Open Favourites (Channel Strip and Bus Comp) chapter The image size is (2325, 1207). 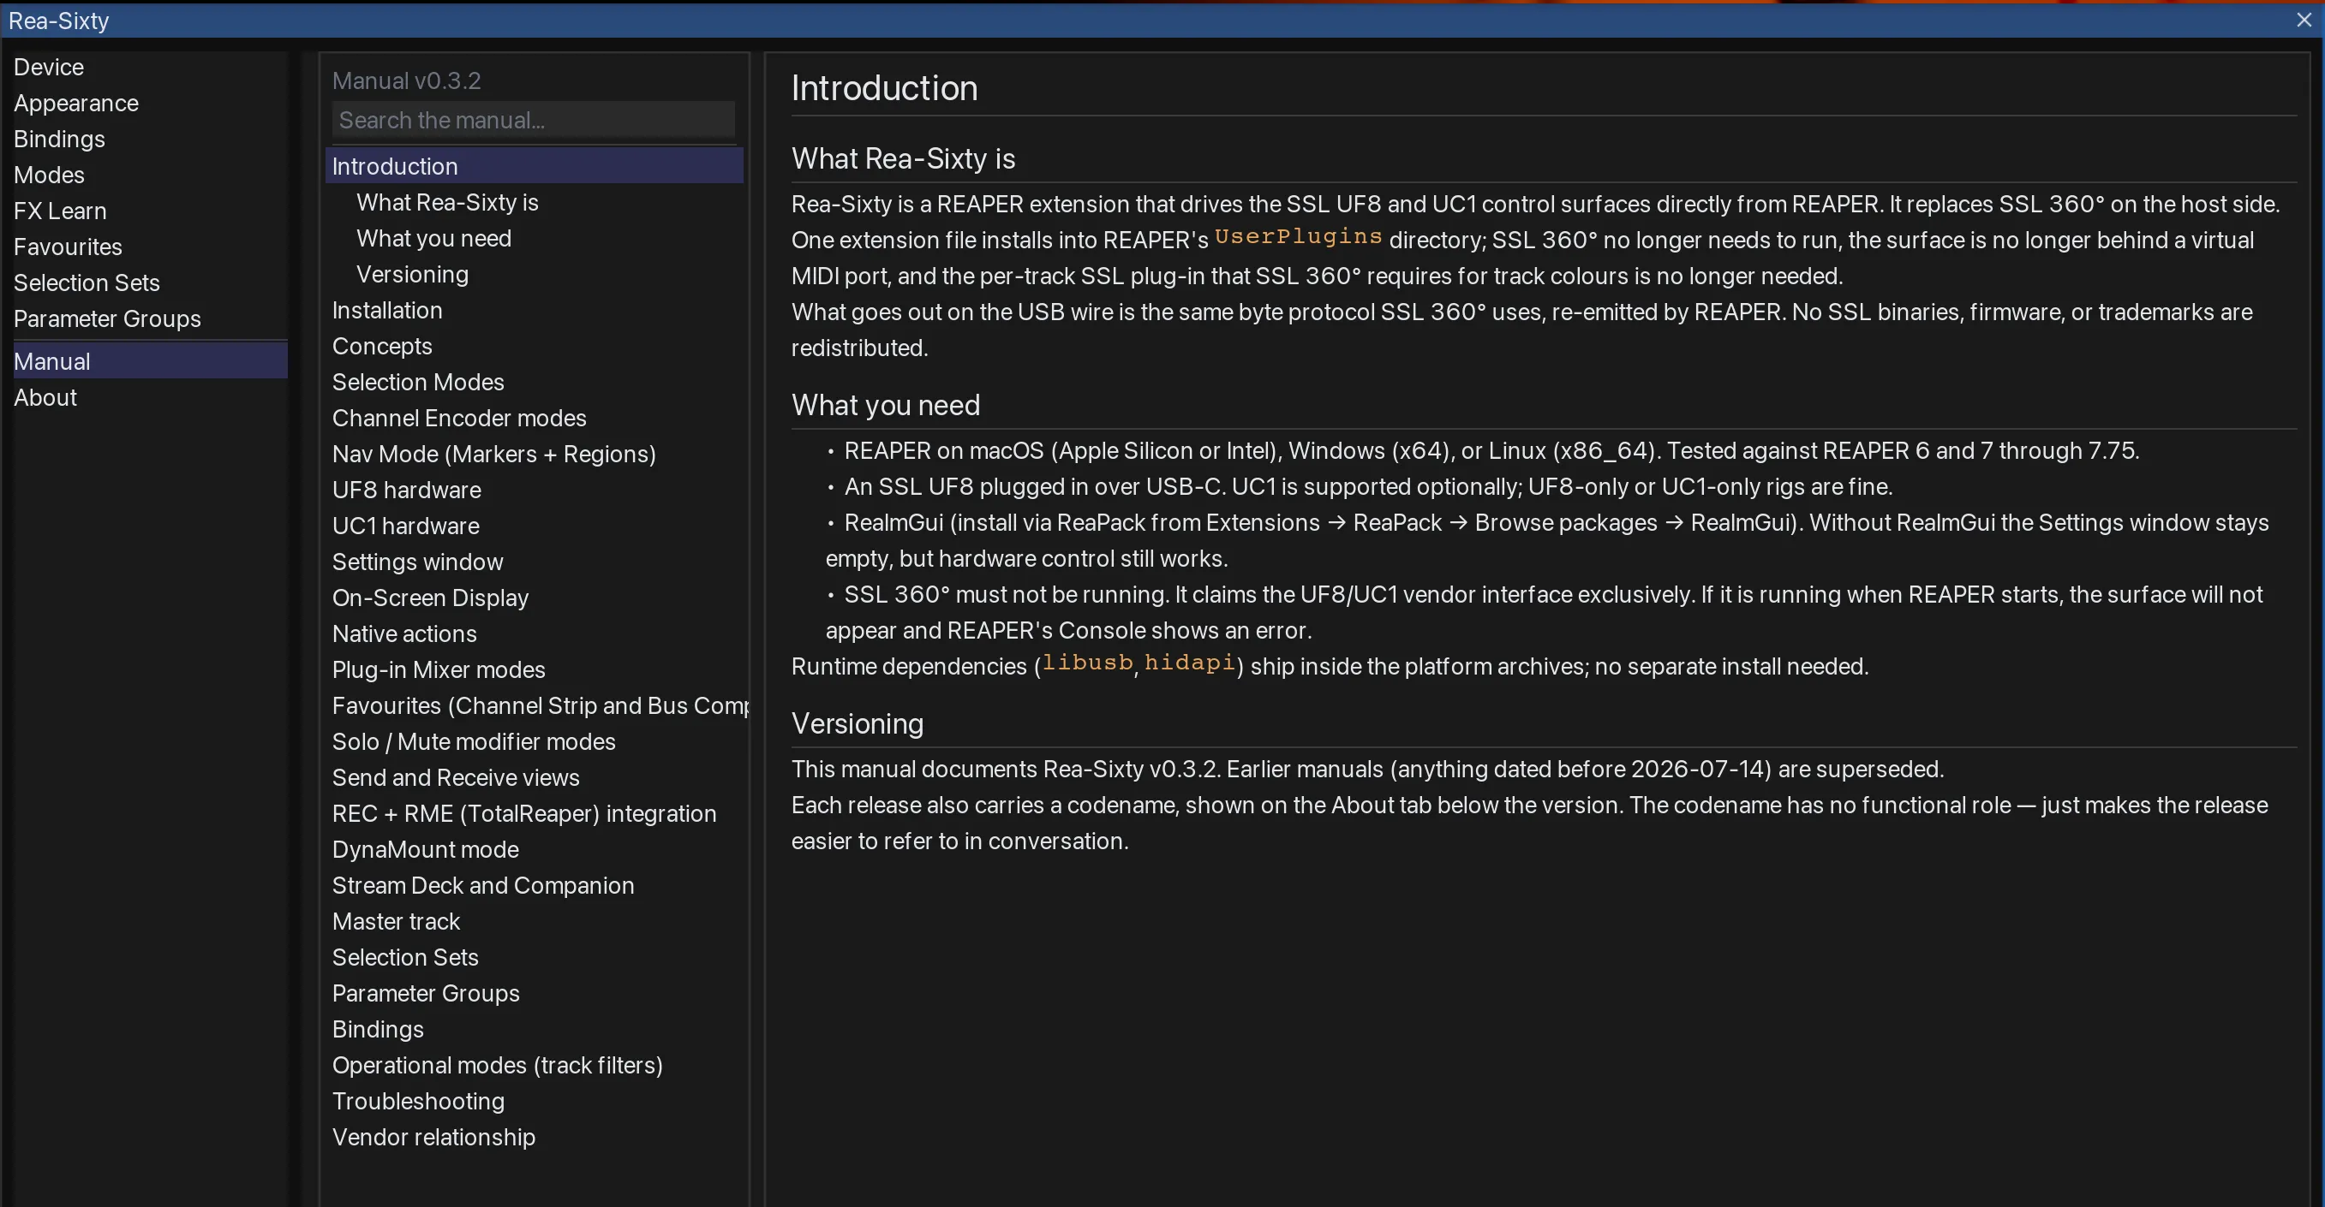540,705
